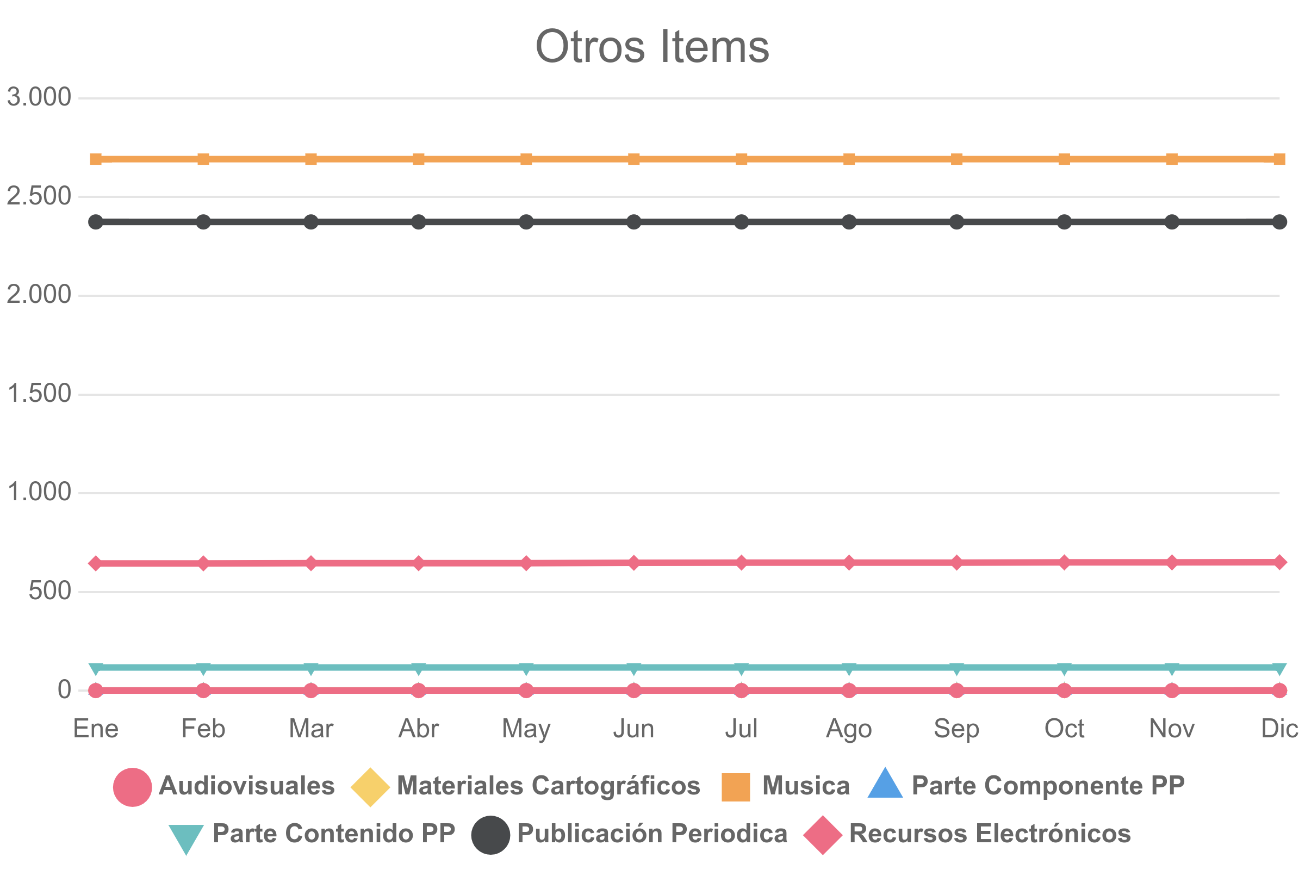The height and width of the screenshot is (870, 1305).
Task: Click the Dic x-axis label
Action: coord(1279,729)
